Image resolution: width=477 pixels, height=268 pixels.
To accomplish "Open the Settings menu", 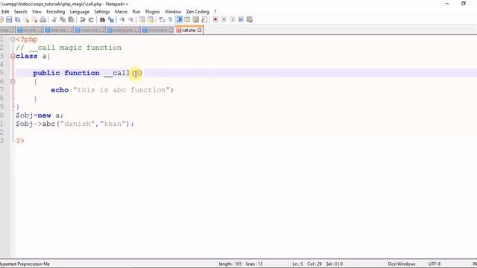I will 102,12.
